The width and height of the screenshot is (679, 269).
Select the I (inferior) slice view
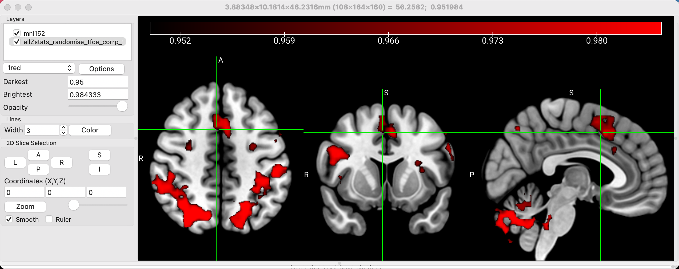pyautogui.click(x=99, y=169)
